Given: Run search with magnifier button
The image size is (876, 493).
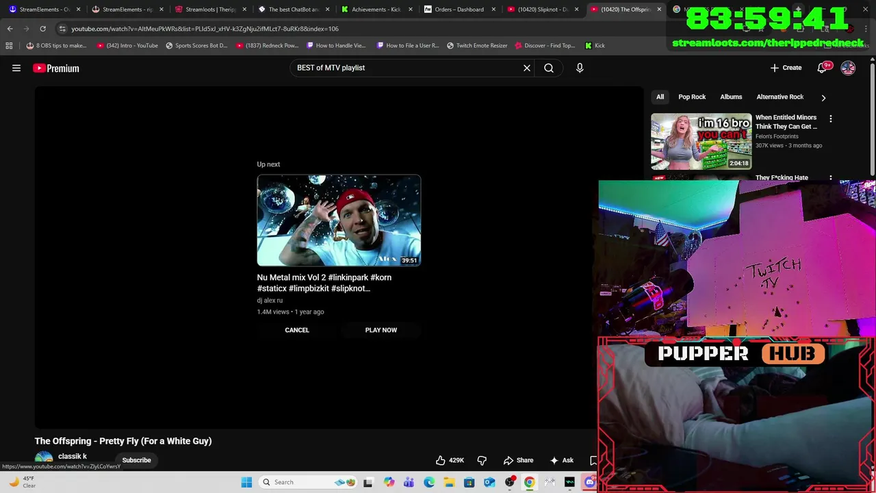Looking at the screenshot, I should [549, 68].
